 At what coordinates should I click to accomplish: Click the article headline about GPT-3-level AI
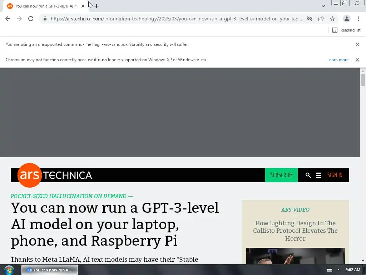115,224
